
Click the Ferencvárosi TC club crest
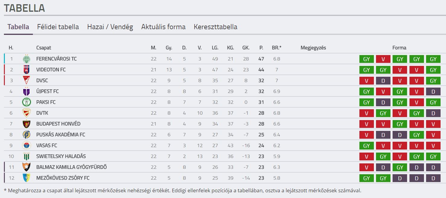(27, 59)
